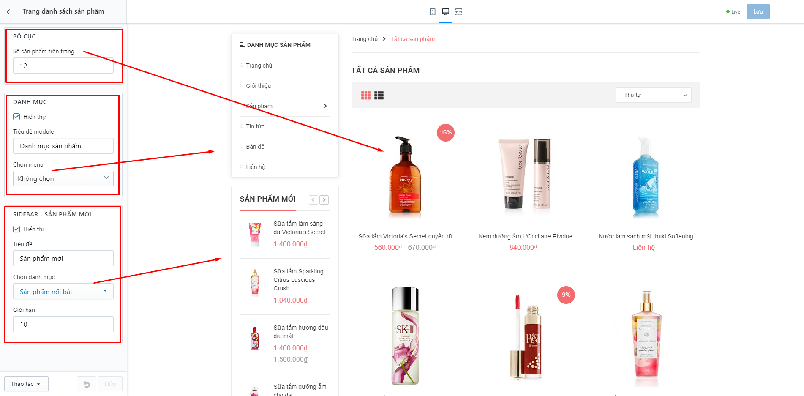Click sidebar thumbnail for 'Sữa tắm hương dâu'
This screenshot has width=804, height=396.
tap(255, 338)
